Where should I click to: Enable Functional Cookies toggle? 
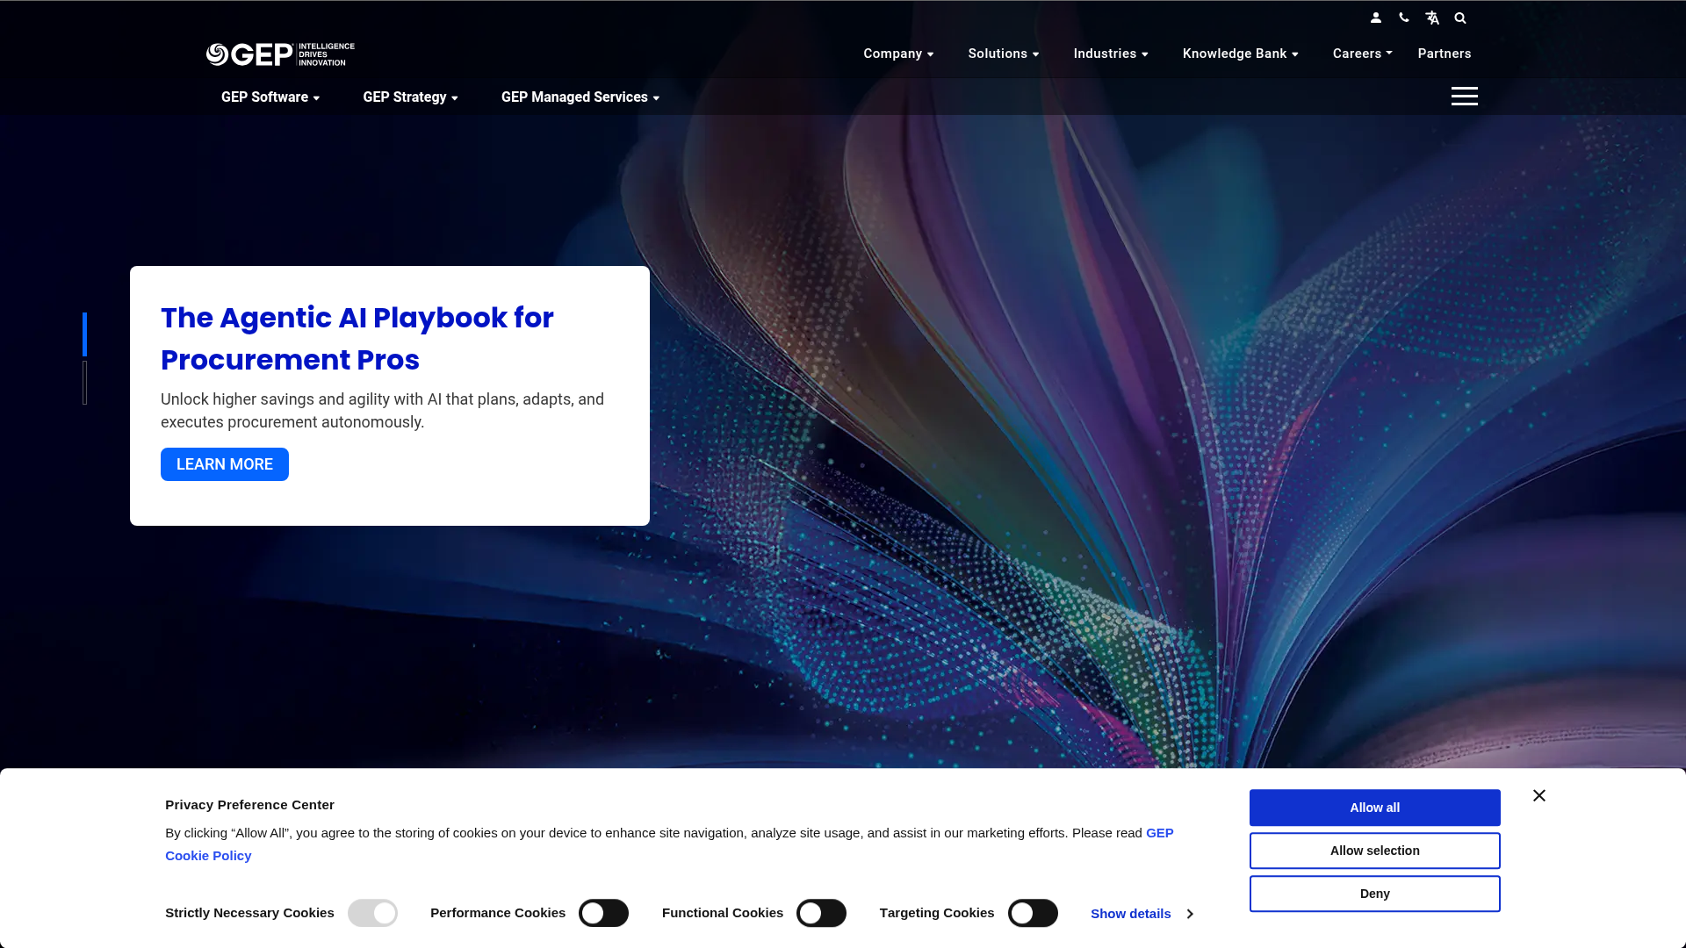click(x=821, y=913)
